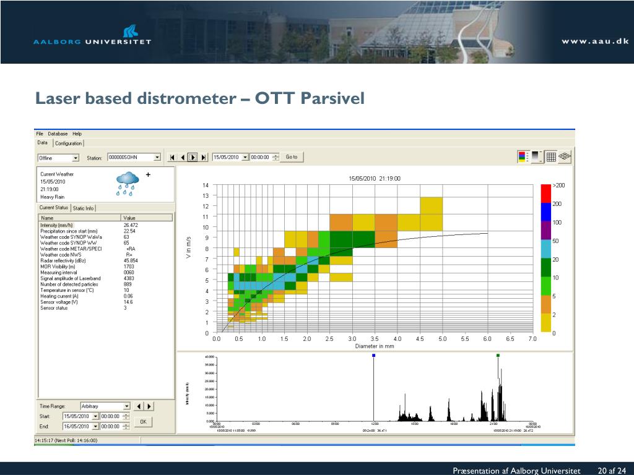The height and width of the screenshot is (475, 634).
Task: Click yellow legend swatch between 0 and 2
Action: click(546, 323)
